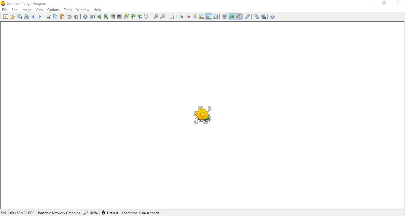Click the Print icon

pos(26,17)
